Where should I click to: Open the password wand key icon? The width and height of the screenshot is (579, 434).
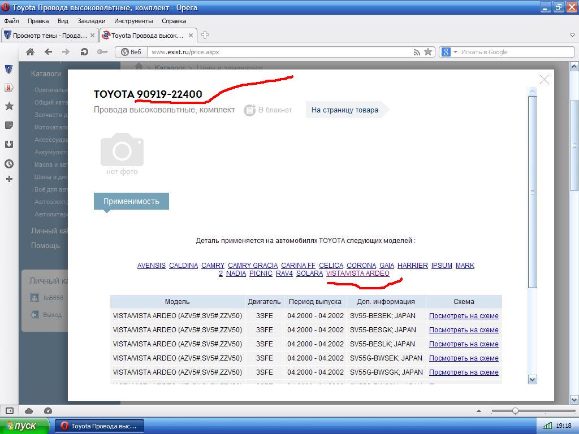click(102, 52)
